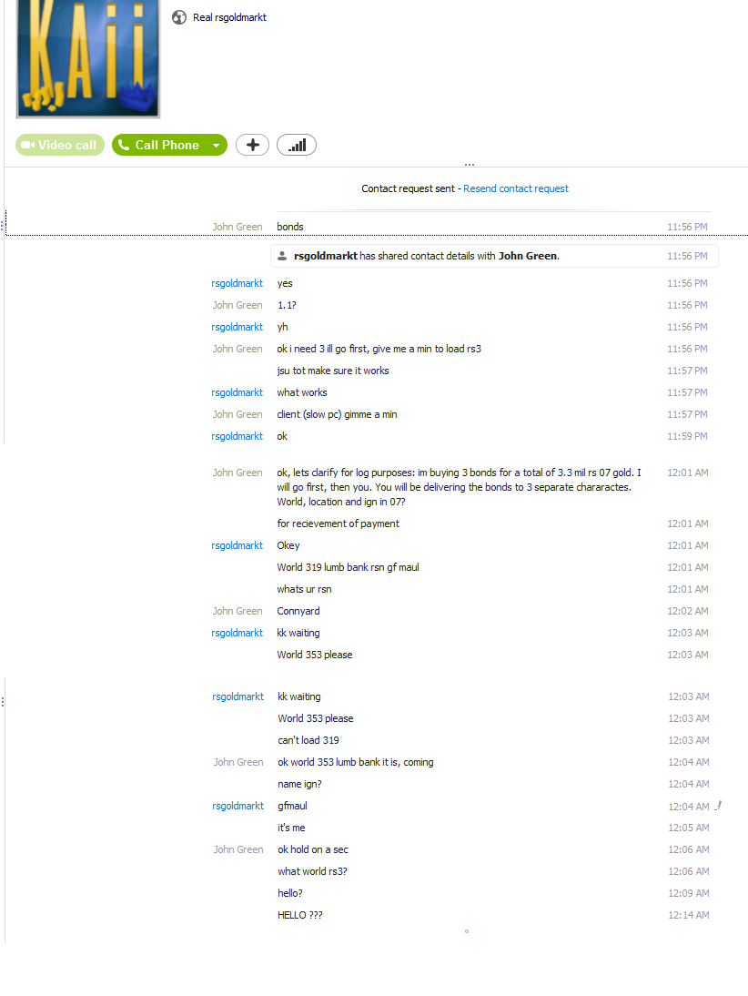Open the call quality signal bars icon
This screenshot has height=996, width=748.
click(x=297, y=145)
